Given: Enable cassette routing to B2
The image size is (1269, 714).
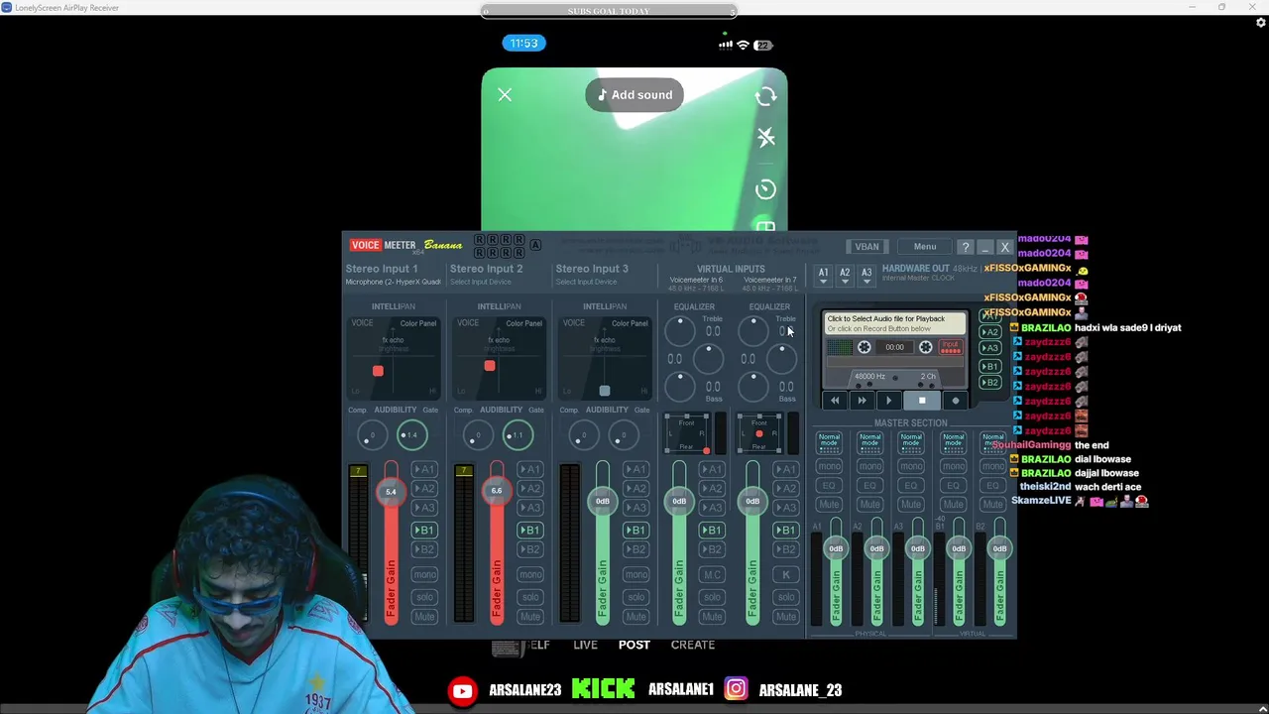Looking at the screenshot, I should pos(989,383).
